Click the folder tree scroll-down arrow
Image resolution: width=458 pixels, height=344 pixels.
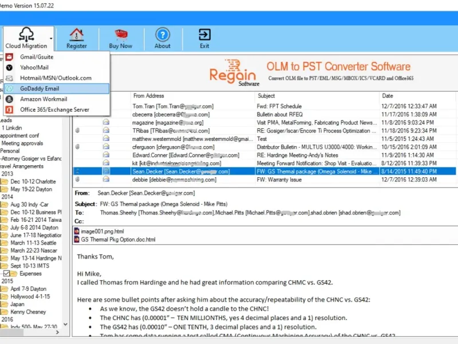tap(65, 324)
